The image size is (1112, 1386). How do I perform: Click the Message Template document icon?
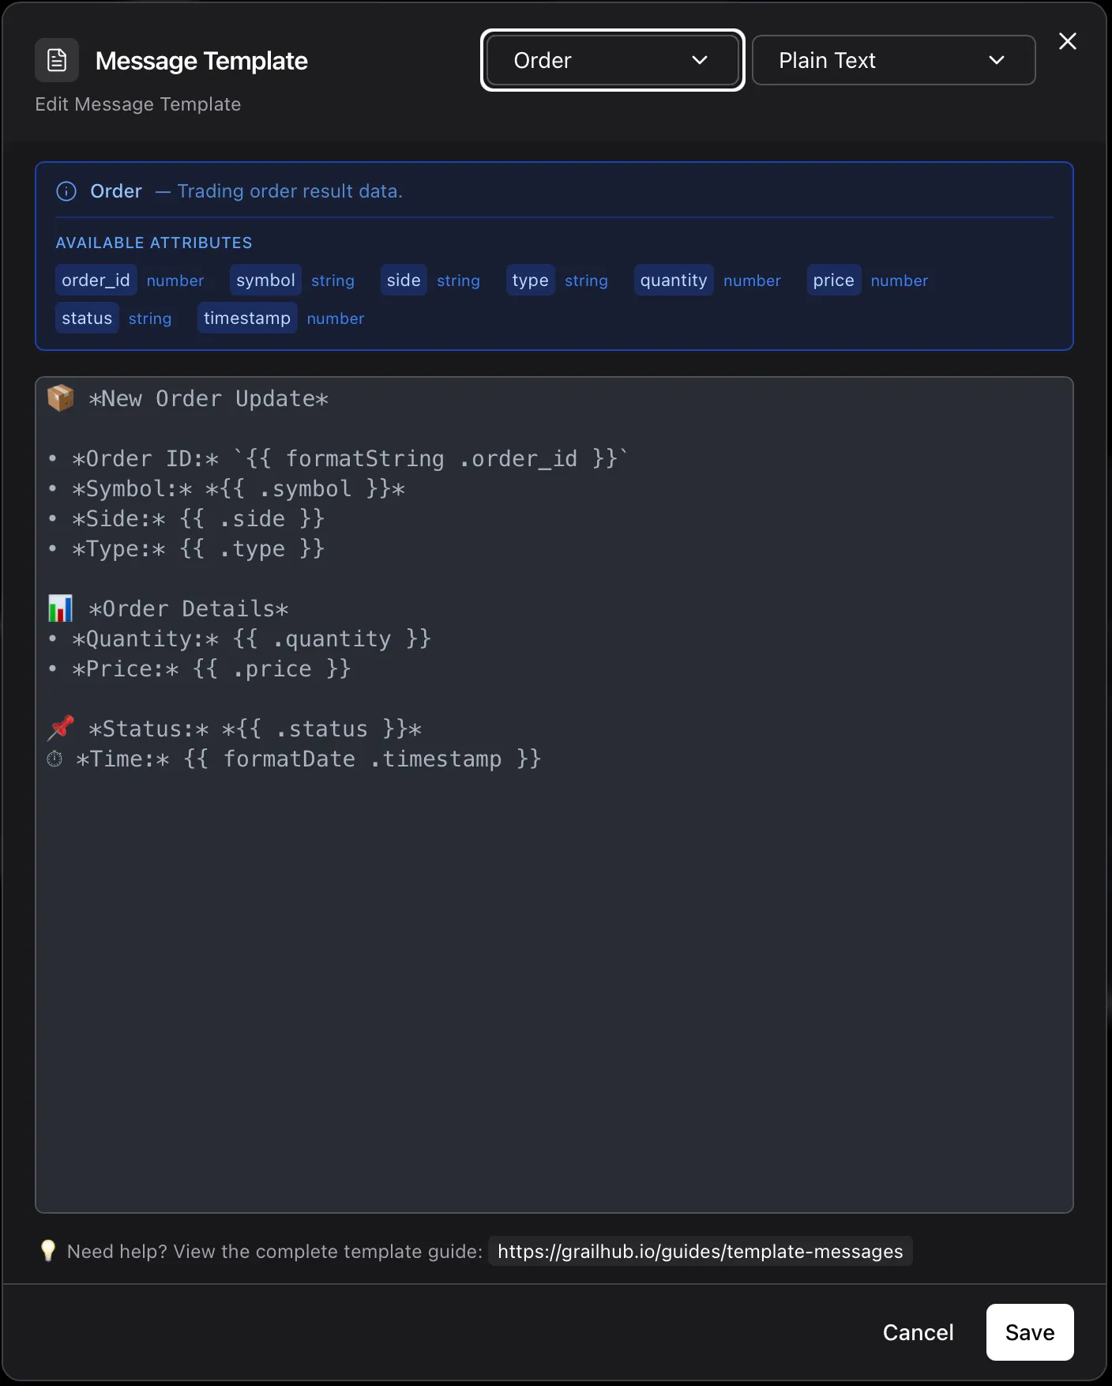coord(57,60)
